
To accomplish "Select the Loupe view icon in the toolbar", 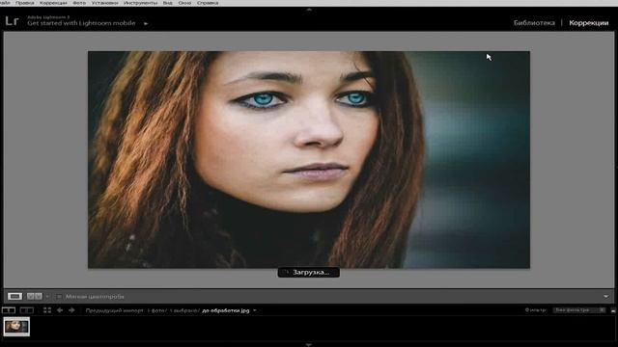I will (x=14, y=296).
